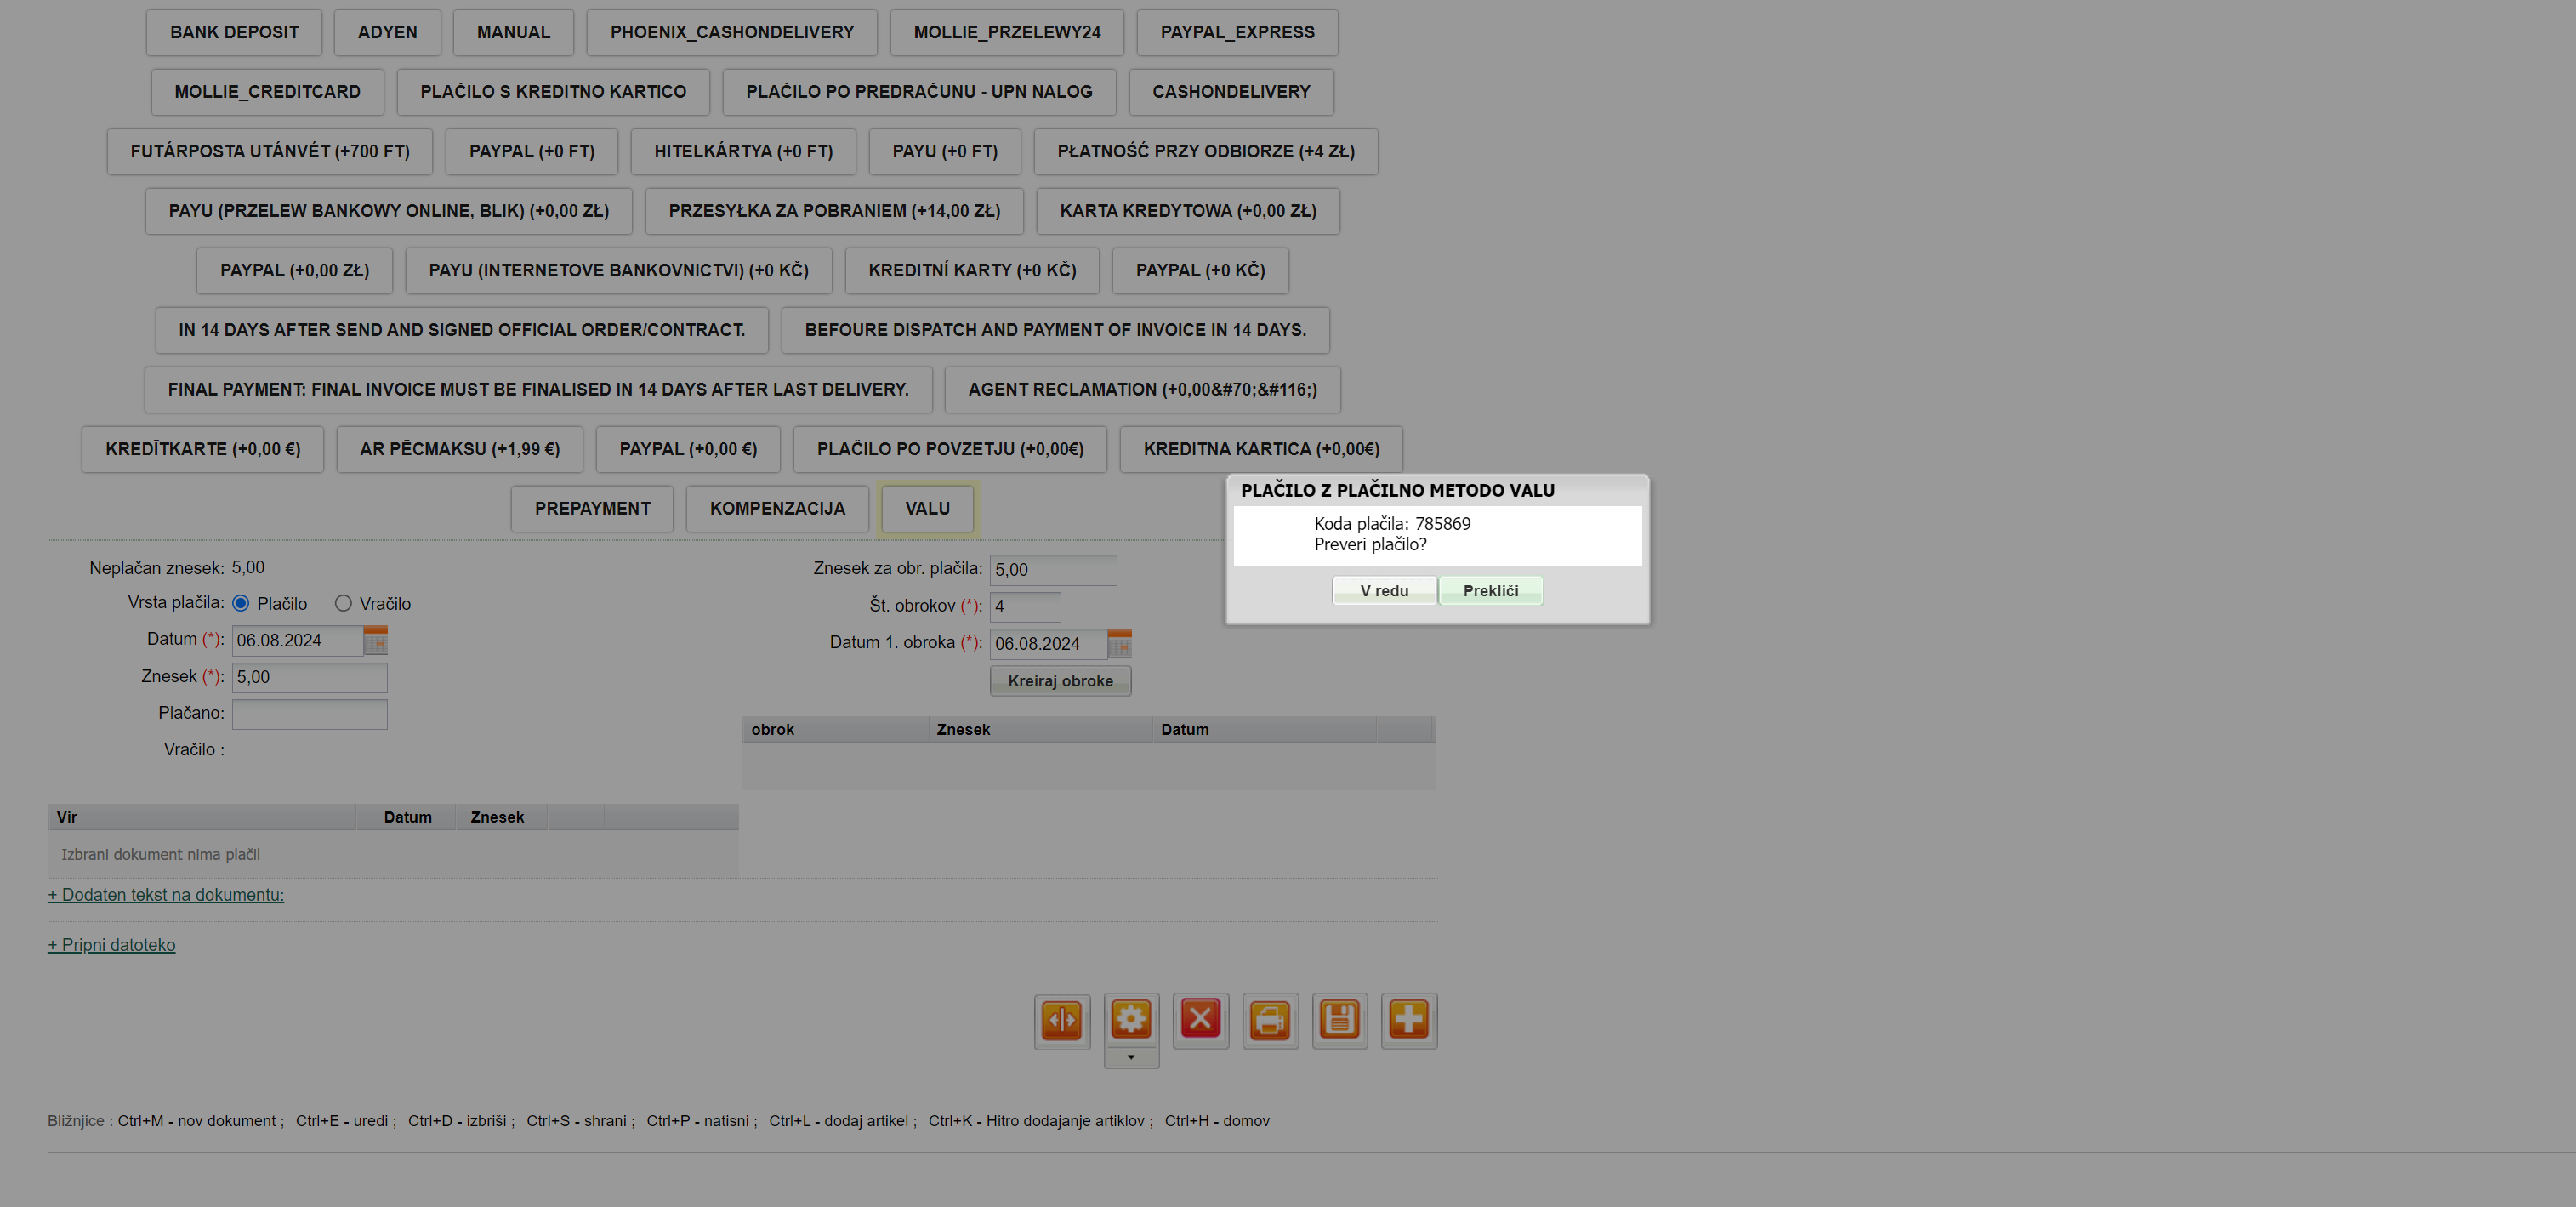Expand Pripni datoteko section

(x=112, y=945)
